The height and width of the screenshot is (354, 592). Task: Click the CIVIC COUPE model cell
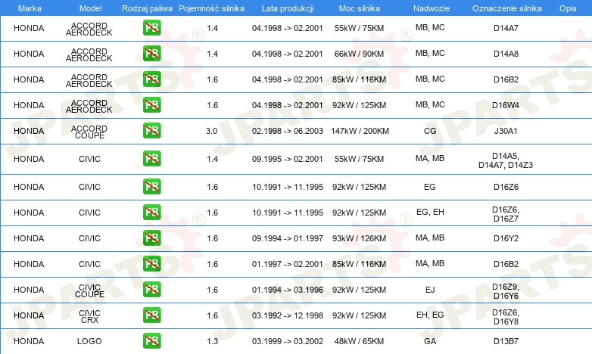click(89, 291)
